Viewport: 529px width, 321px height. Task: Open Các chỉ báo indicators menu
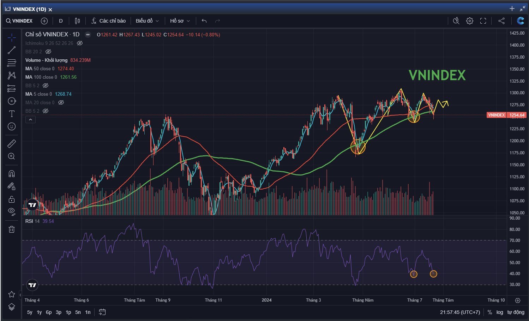pyautogui.click(x=108, y=21)
